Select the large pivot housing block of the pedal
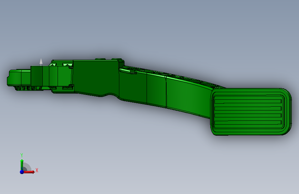The image size is (299, 194). pyautogui.click(x=96, y=78)
